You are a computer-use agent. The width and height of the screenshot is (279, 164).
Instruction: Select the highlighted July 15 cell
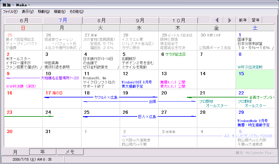coord(255,80)
